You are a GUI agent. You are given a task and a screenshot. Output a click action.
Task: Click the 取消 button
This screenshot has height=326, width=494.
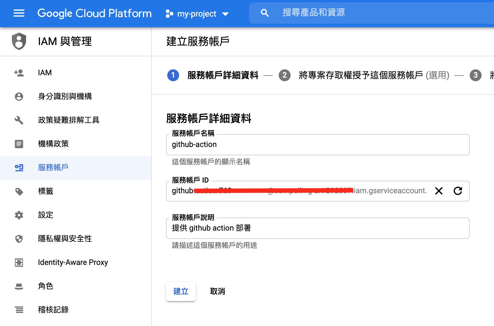coord(218,291)
